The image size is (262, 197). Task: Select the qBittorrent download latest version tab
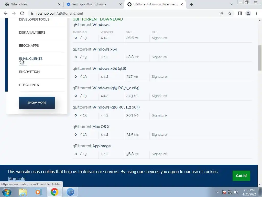[x=155, y=4]
